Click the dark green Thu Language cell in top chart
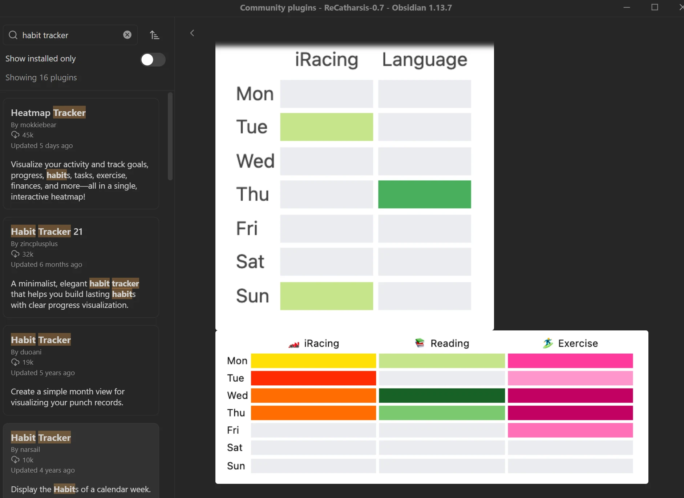Image resolution: width=684 pixels, height=498 pixels. (425, 194)
